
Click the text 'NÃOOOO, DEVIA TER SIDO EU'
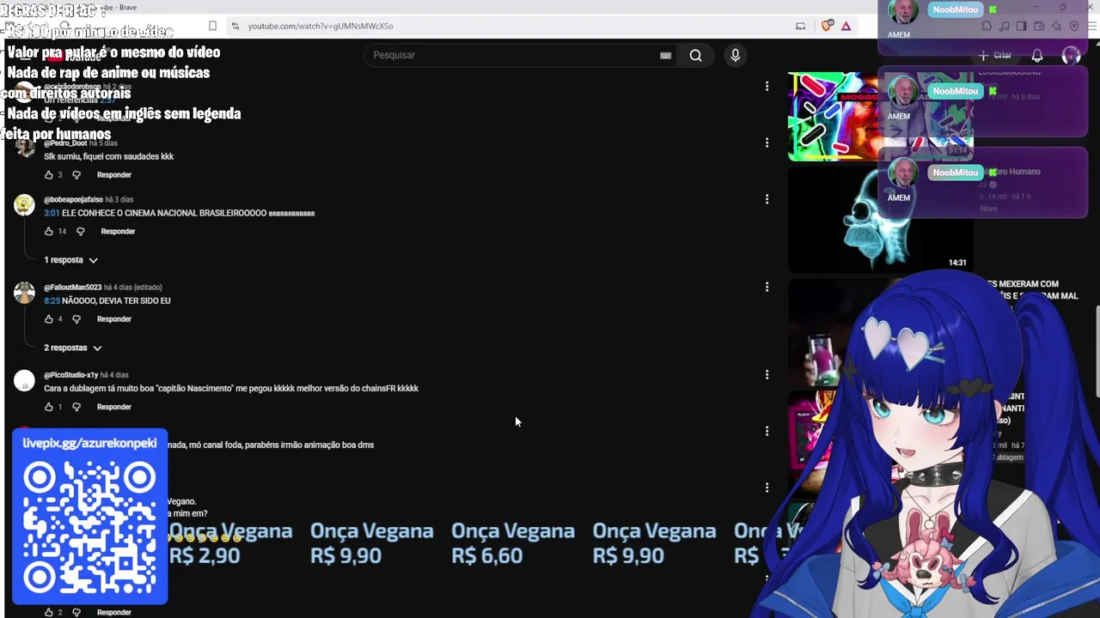point(116,300)
